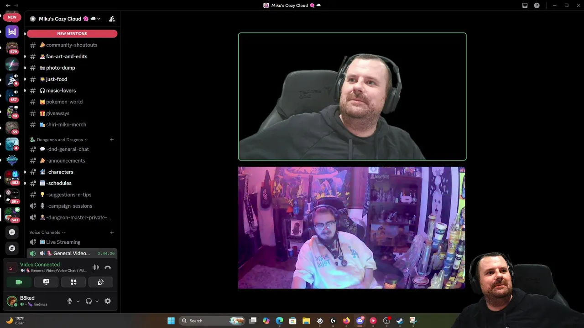Screen dimensions: 584x328
Task: Turn off the camera
Action: pyautogui.click(x=19, y=282)
